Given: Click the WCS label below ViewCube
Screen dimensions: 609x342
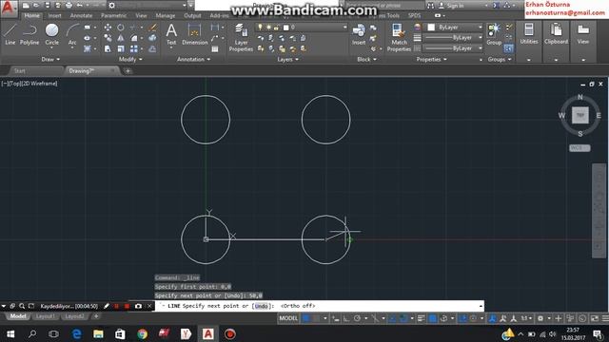Looking at the screenshot, I should click(x=580, y=148).
